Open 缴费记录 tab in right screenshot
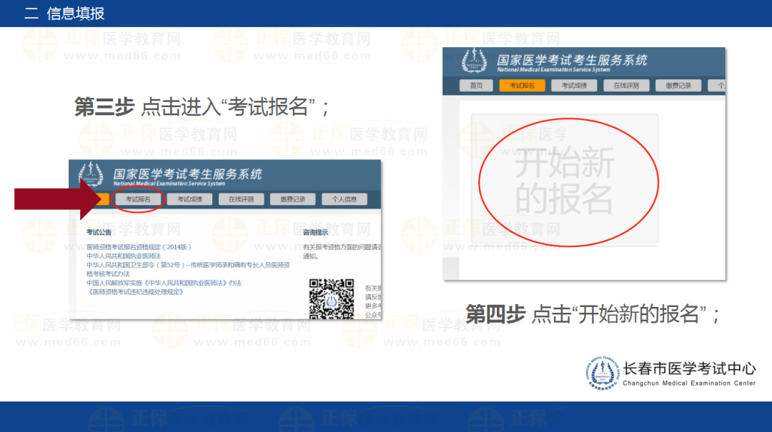 click(x=678, y=86)
